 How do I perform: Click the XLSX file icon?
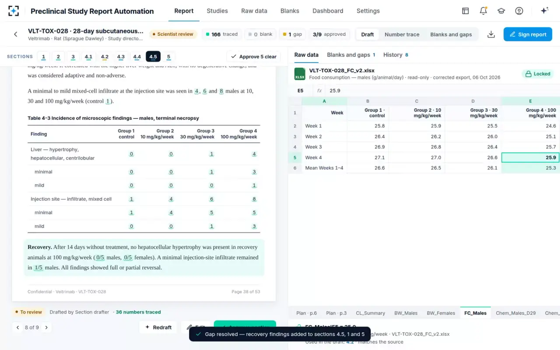[x=300, y=73]
